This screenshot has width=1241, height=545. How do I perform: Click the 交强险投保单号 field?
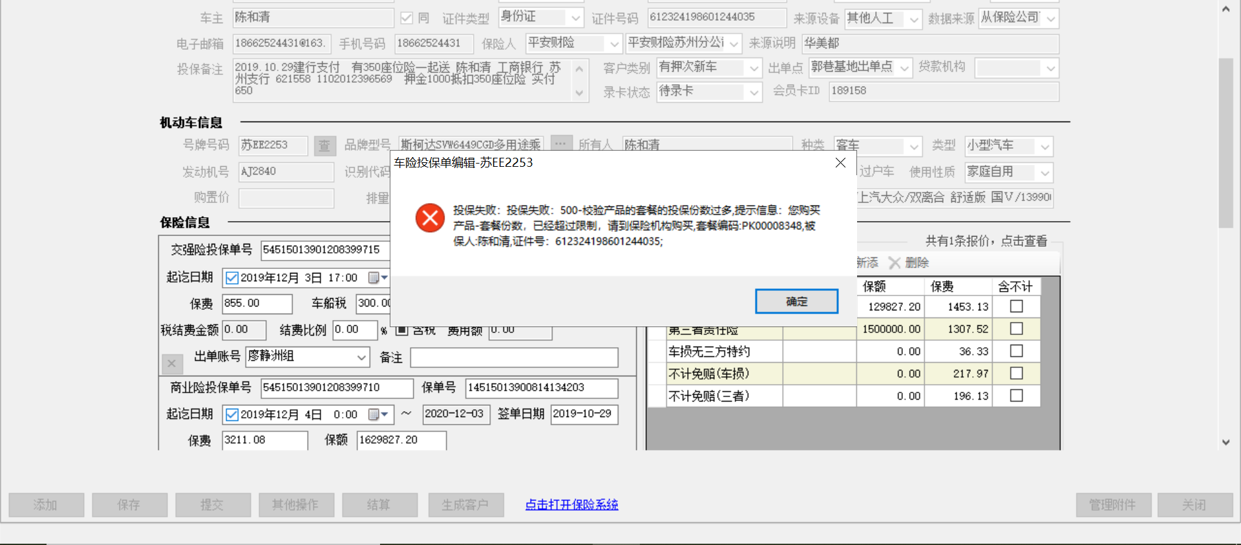[x=325, y=250]
